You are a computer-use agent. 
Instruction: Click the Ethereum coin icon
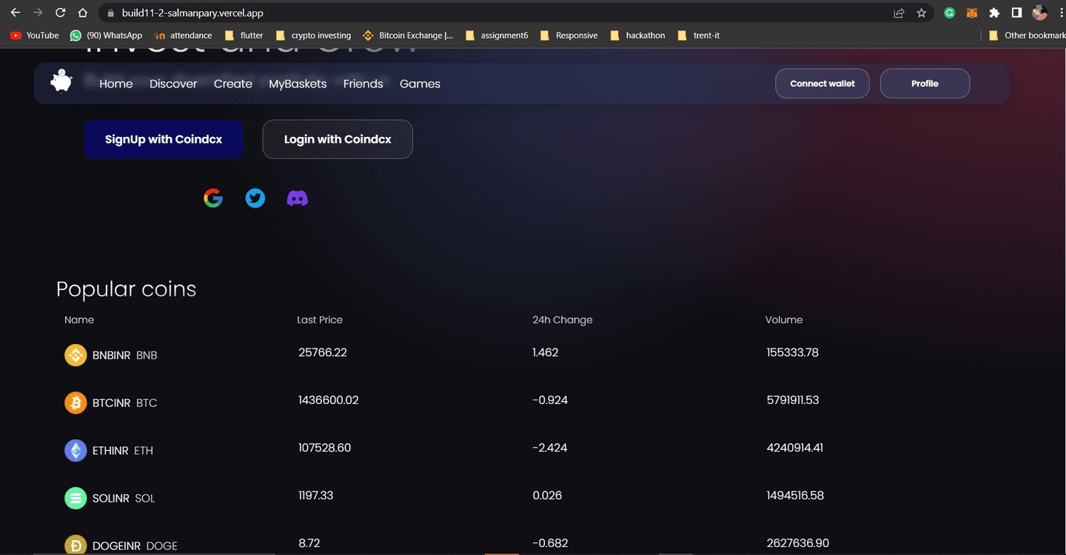tap(76, 450)
